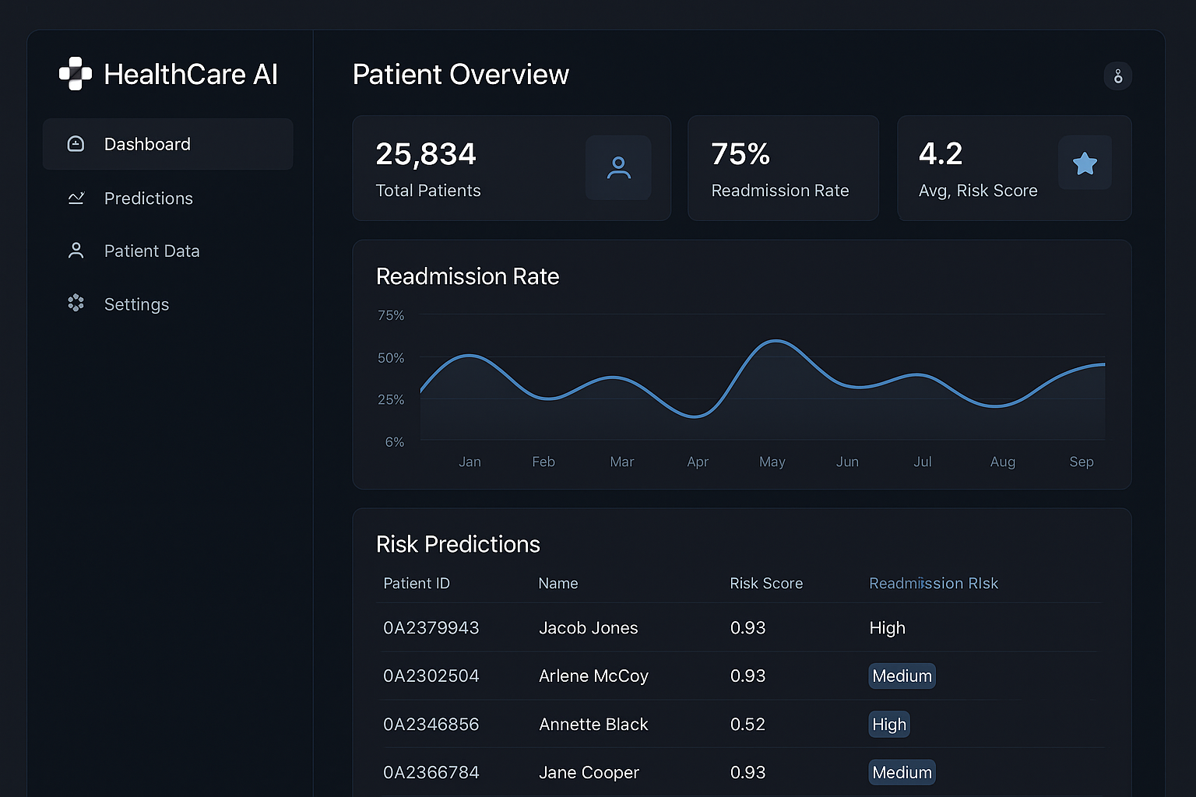Sort by the Patient ID column
The width and height of the screenshot is (1196, 797).
click(x=417, y=583)
